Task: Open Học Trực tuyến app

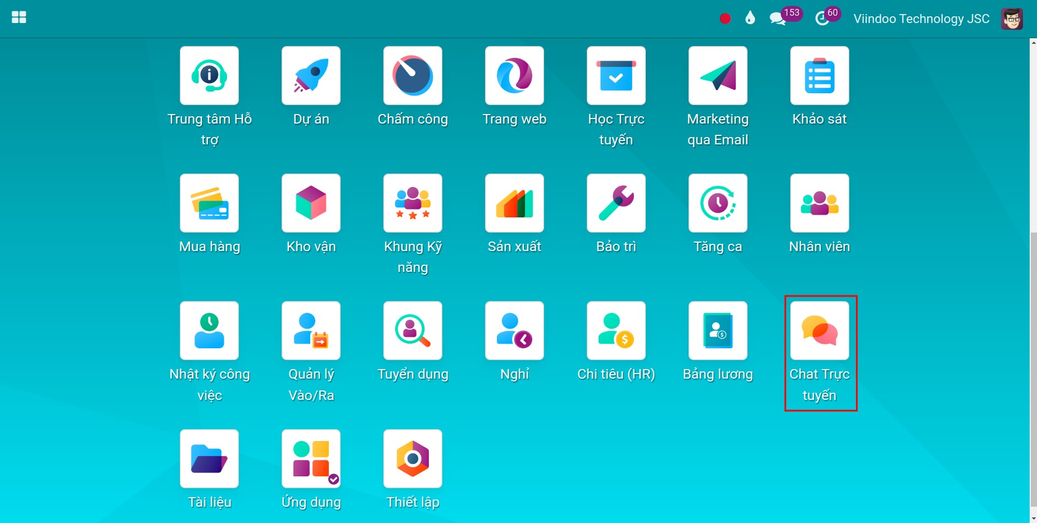Action: 616,76
